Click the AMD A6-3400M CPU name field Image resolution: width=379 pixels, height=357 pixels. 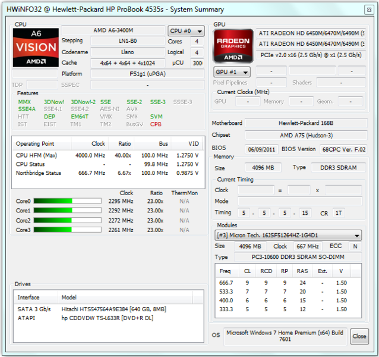(x=113, y=30)
